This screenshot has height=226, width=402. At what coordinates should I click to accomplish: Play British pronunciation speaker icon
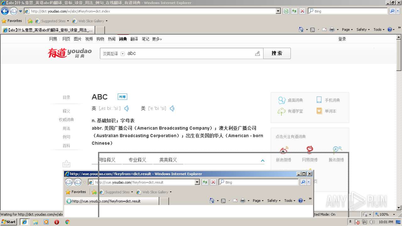[x=127, y=108]
